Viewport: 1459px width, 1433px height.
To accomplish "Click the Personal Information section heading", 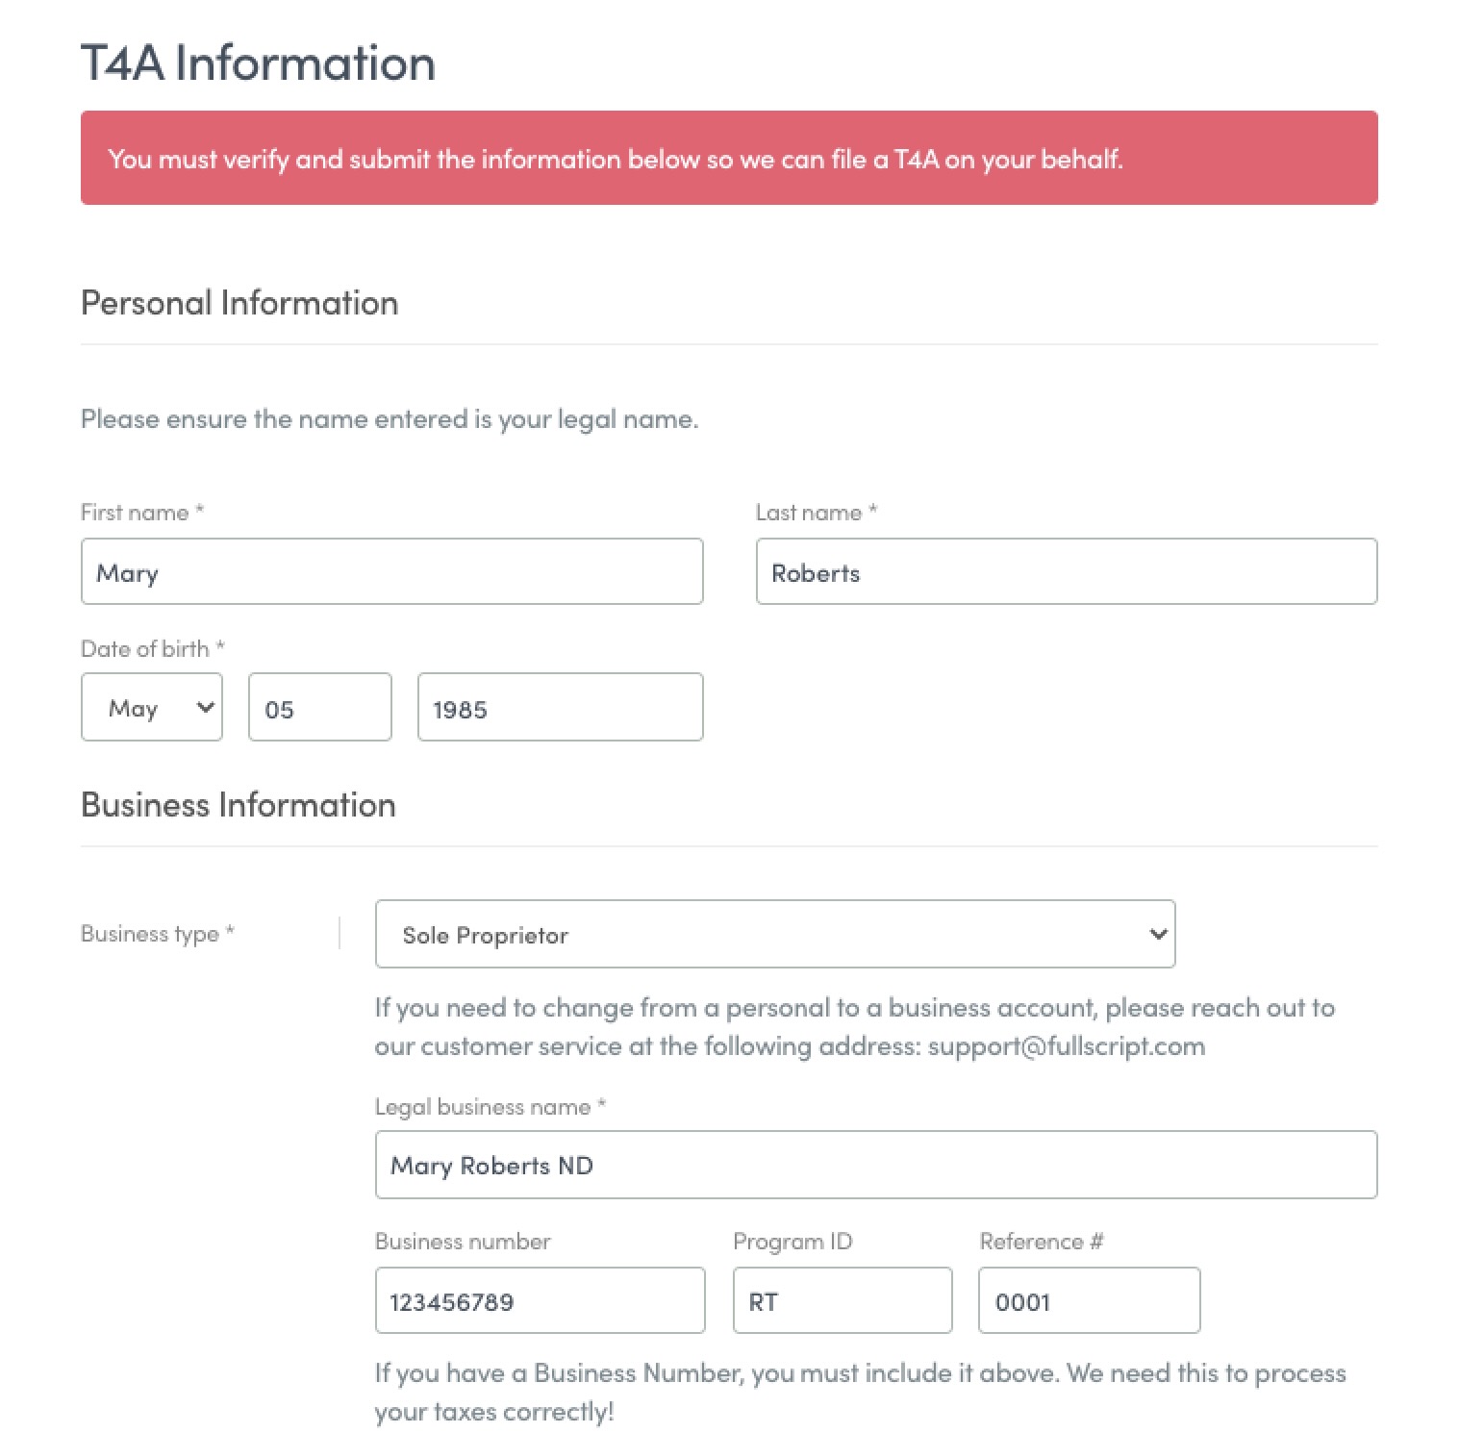I will pyautogui.click(x=239, y=303).
